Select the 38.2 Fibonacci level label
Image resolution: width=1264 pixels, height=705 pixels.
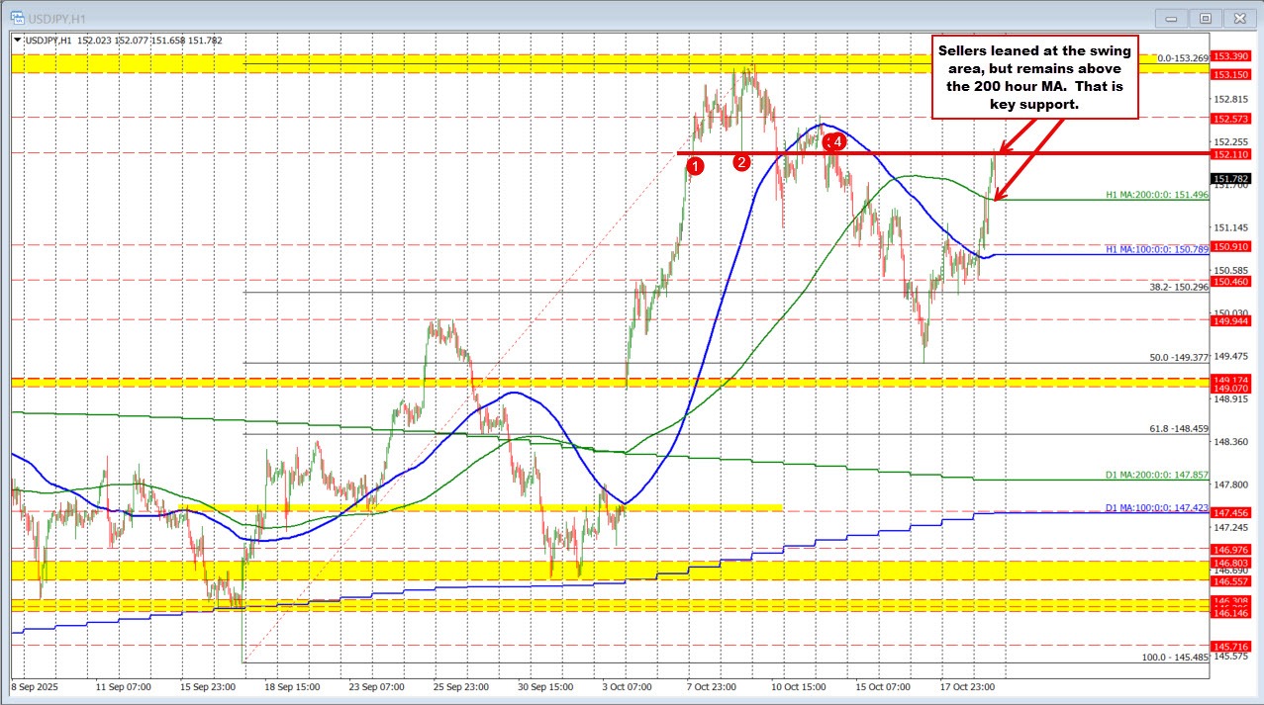click(1178, 288)
